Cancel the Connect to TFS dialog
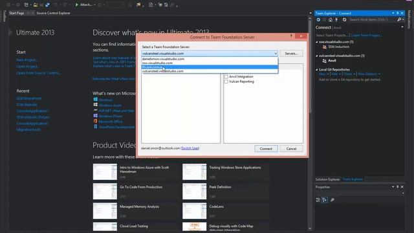414x233 pixels. 291,149
